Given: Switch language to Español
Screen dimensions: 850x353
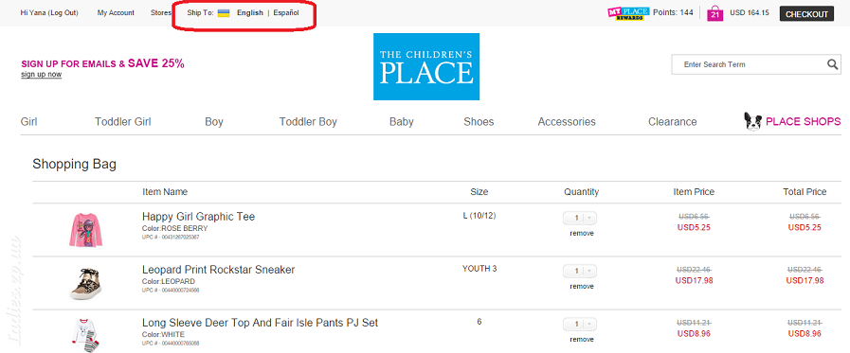Looking at the screenshot, I should pos(285,13).
